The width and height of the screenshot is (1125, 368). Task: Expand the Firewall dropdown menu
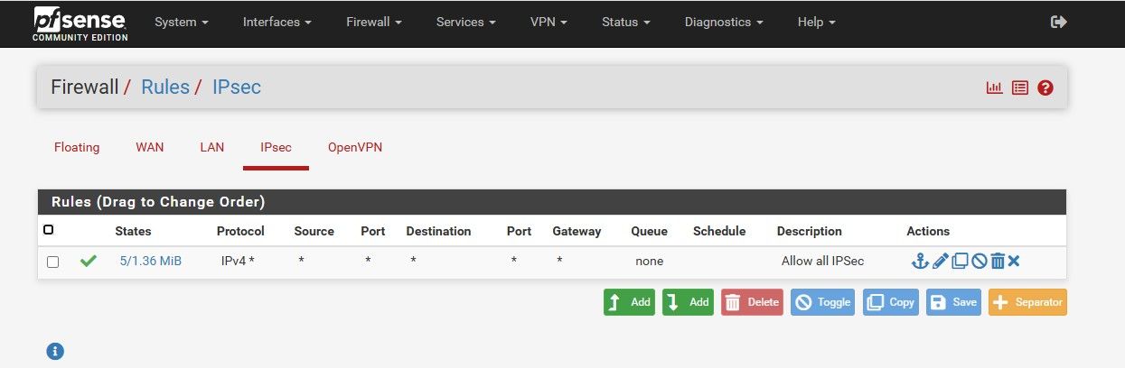coord(373,22)
